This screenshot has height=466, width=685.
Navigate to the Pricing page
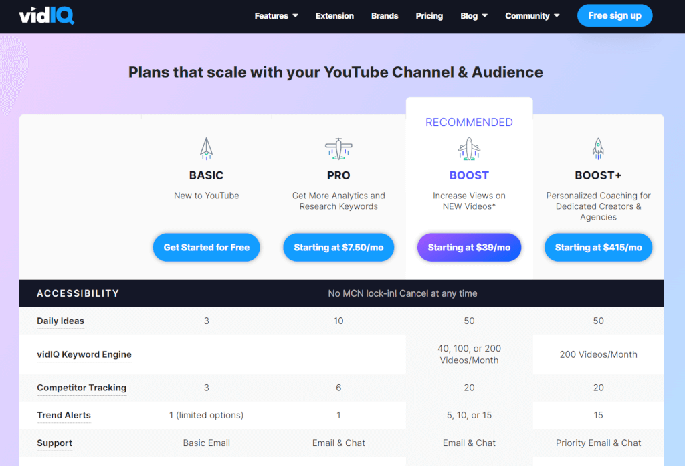429,16
